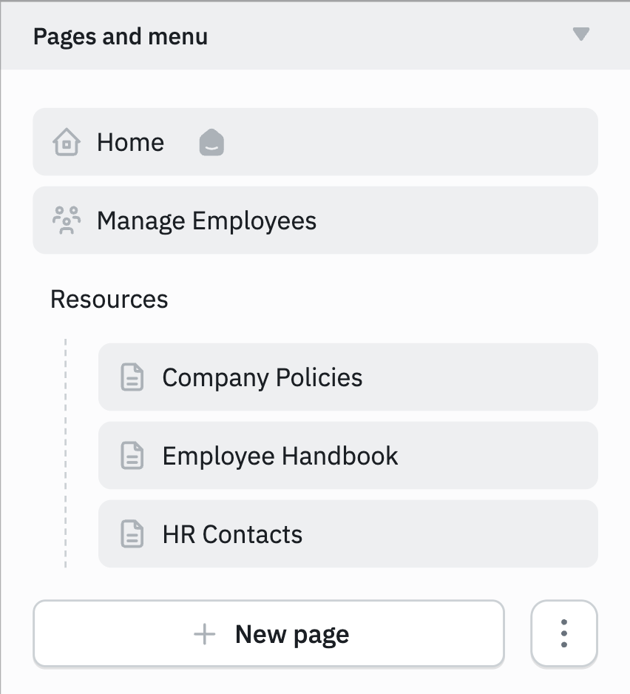Select the Manage Employees page

[x=206, y=220]
